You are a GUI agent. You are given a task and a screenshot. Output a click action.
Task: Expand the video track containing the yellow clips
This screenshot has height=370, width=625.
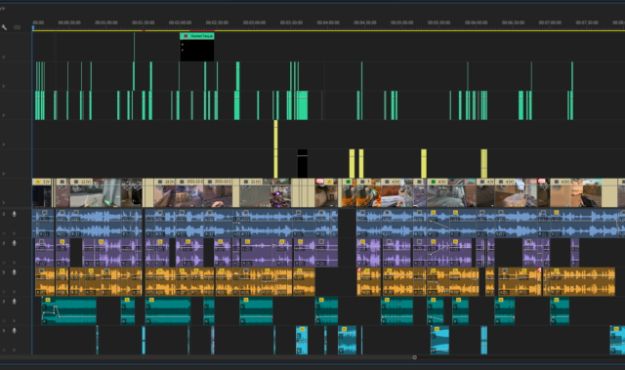[x=4, y=174]
